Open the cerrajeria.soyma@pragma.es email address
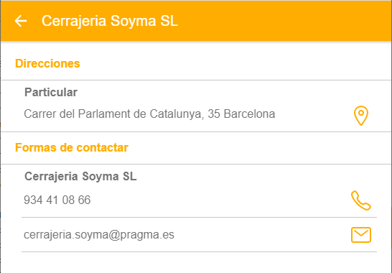Viewport: 392px width, 273px height. click(x=99, y=235)
